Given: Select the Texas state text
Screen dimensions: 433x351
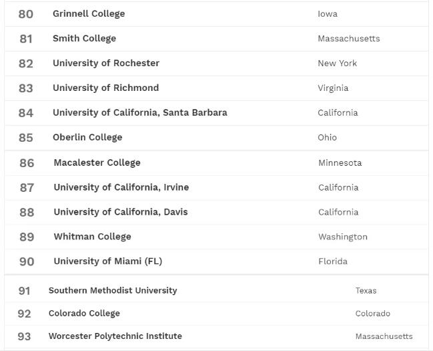Looking at the screenshot, I should tap(366, 290).
